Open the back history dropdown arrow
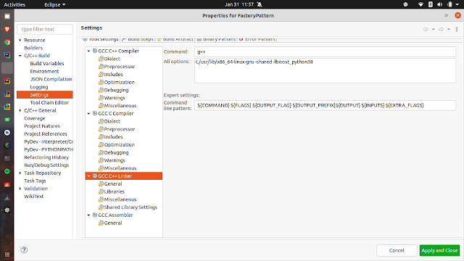This screenshot has width=464, height=261. pos(434,29)
